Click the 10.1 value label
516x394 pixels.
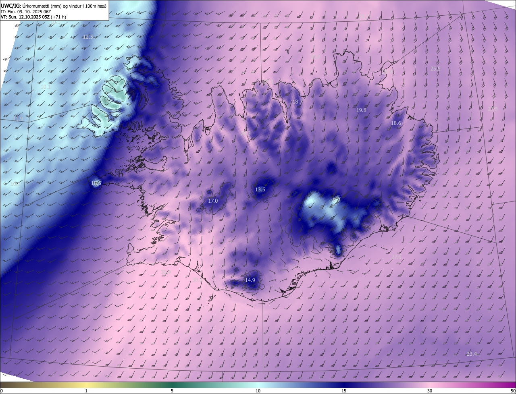pos(46,87)
